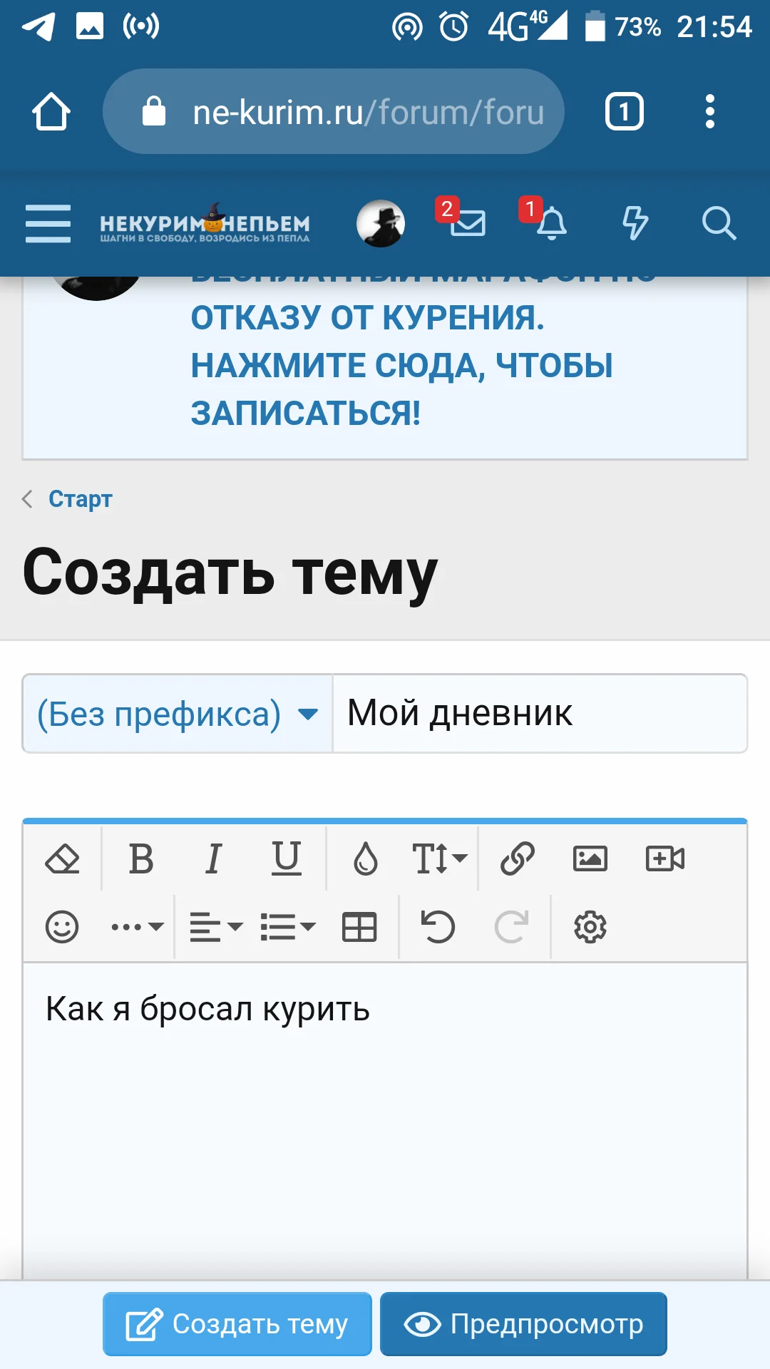Redo the editor action
The image size is (770, 1369).
(511, 927)
